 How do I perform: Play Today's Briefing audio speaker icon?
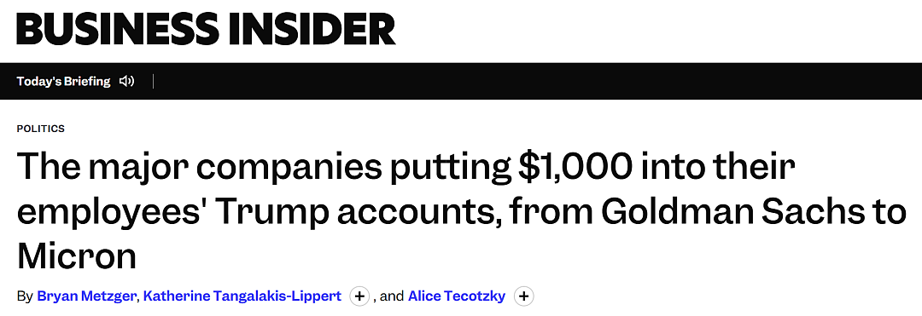[x=126, y=81]
